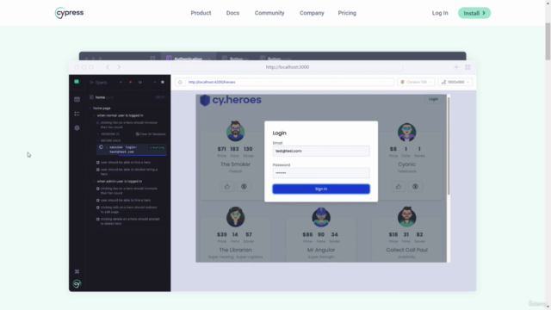Viewport: 551px width, 310px height.
Task: Open the Company menu
Action: 312,13
